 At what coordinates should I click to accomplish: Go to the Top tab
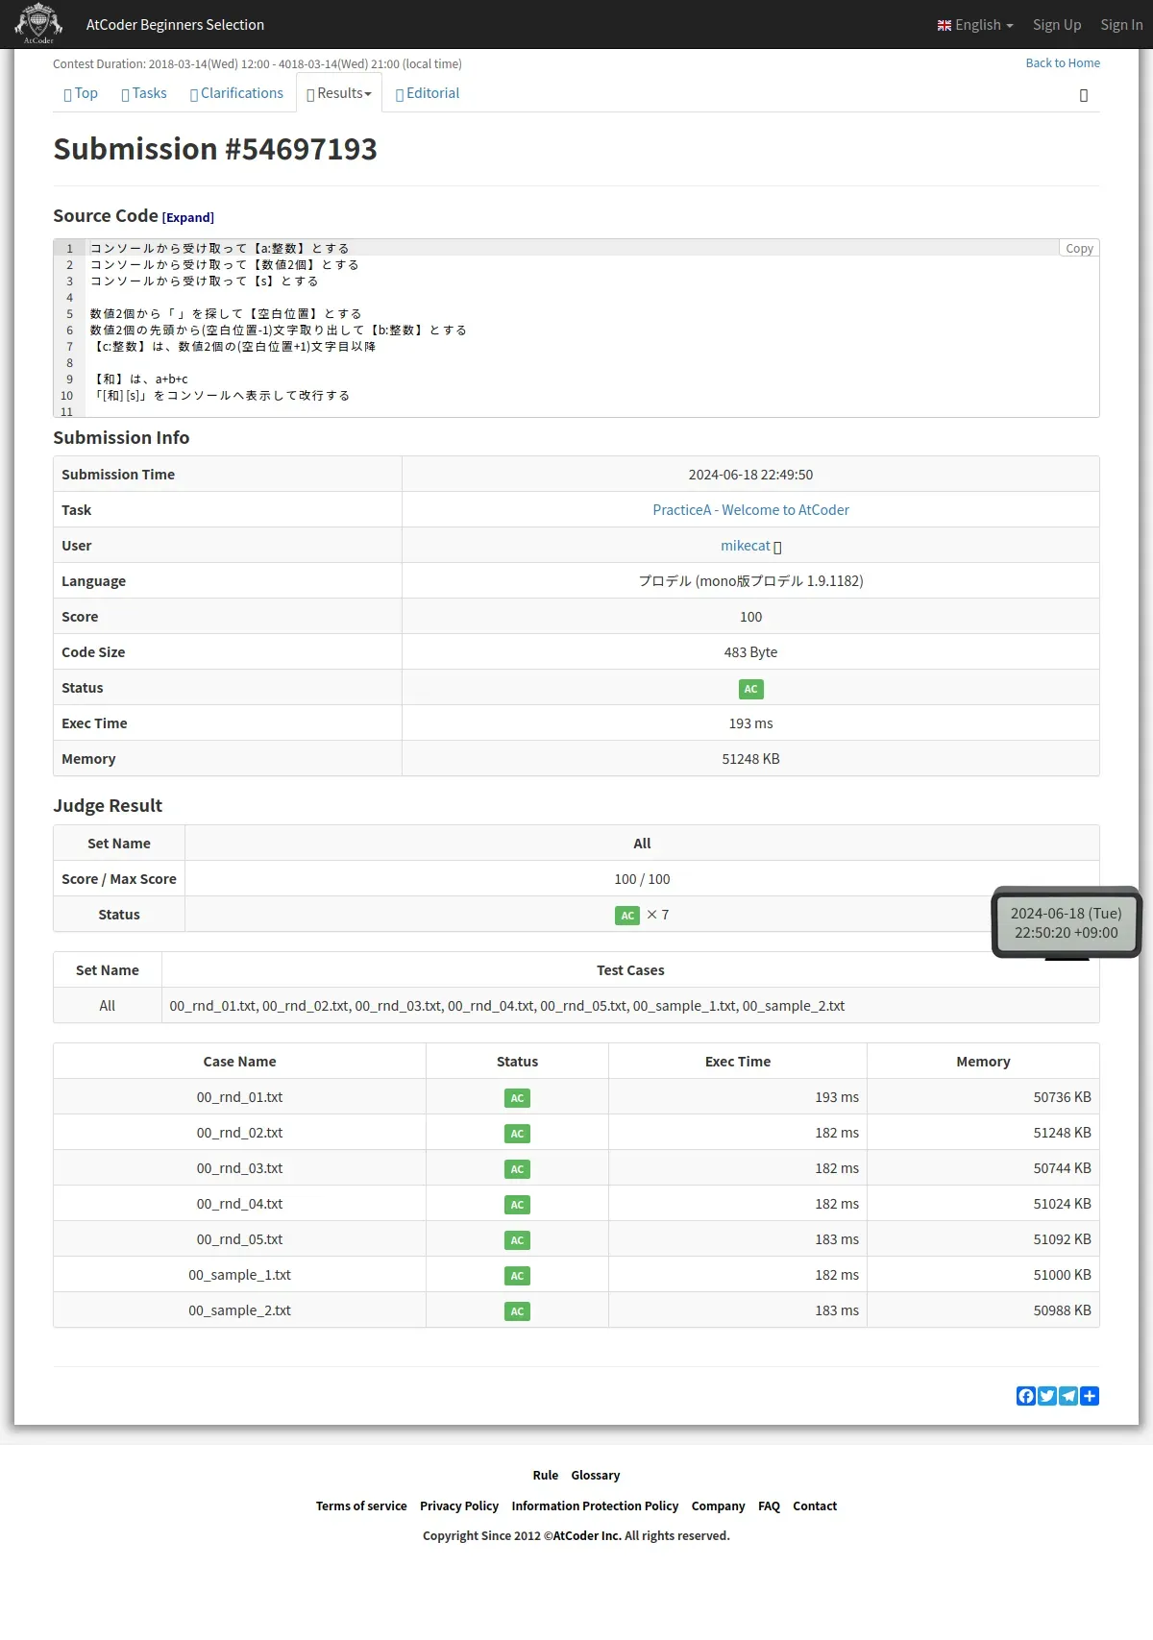pyautogui.click(x=81, y=93)
